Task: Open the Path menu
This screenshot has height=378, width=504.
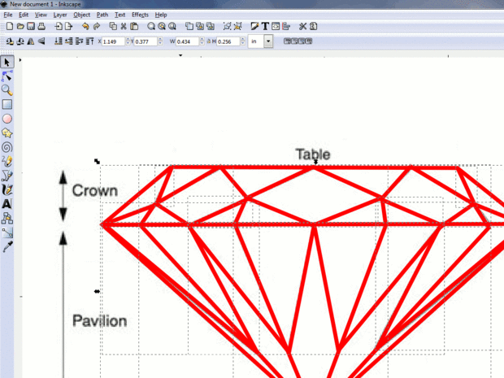Action: (x=102, y=15)
